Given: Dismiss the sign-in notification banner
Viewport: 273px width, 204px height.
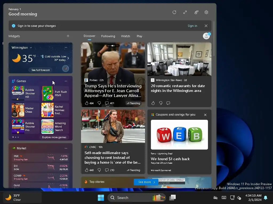Looking at the screenshot, I should pos(206,26).
